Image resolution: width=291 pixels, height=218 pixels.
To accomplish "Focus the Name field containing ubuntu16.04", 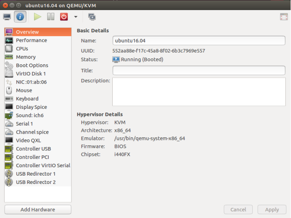I will (199, 41).
